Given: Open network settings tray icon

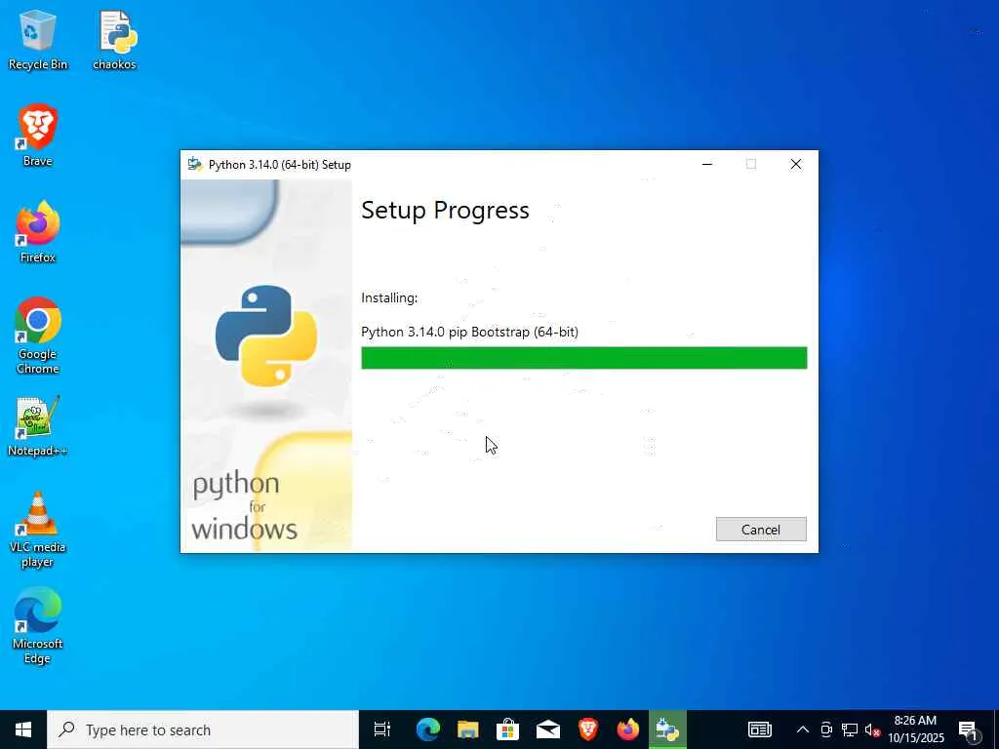Looking at the screenshot, I should [850, 729].
